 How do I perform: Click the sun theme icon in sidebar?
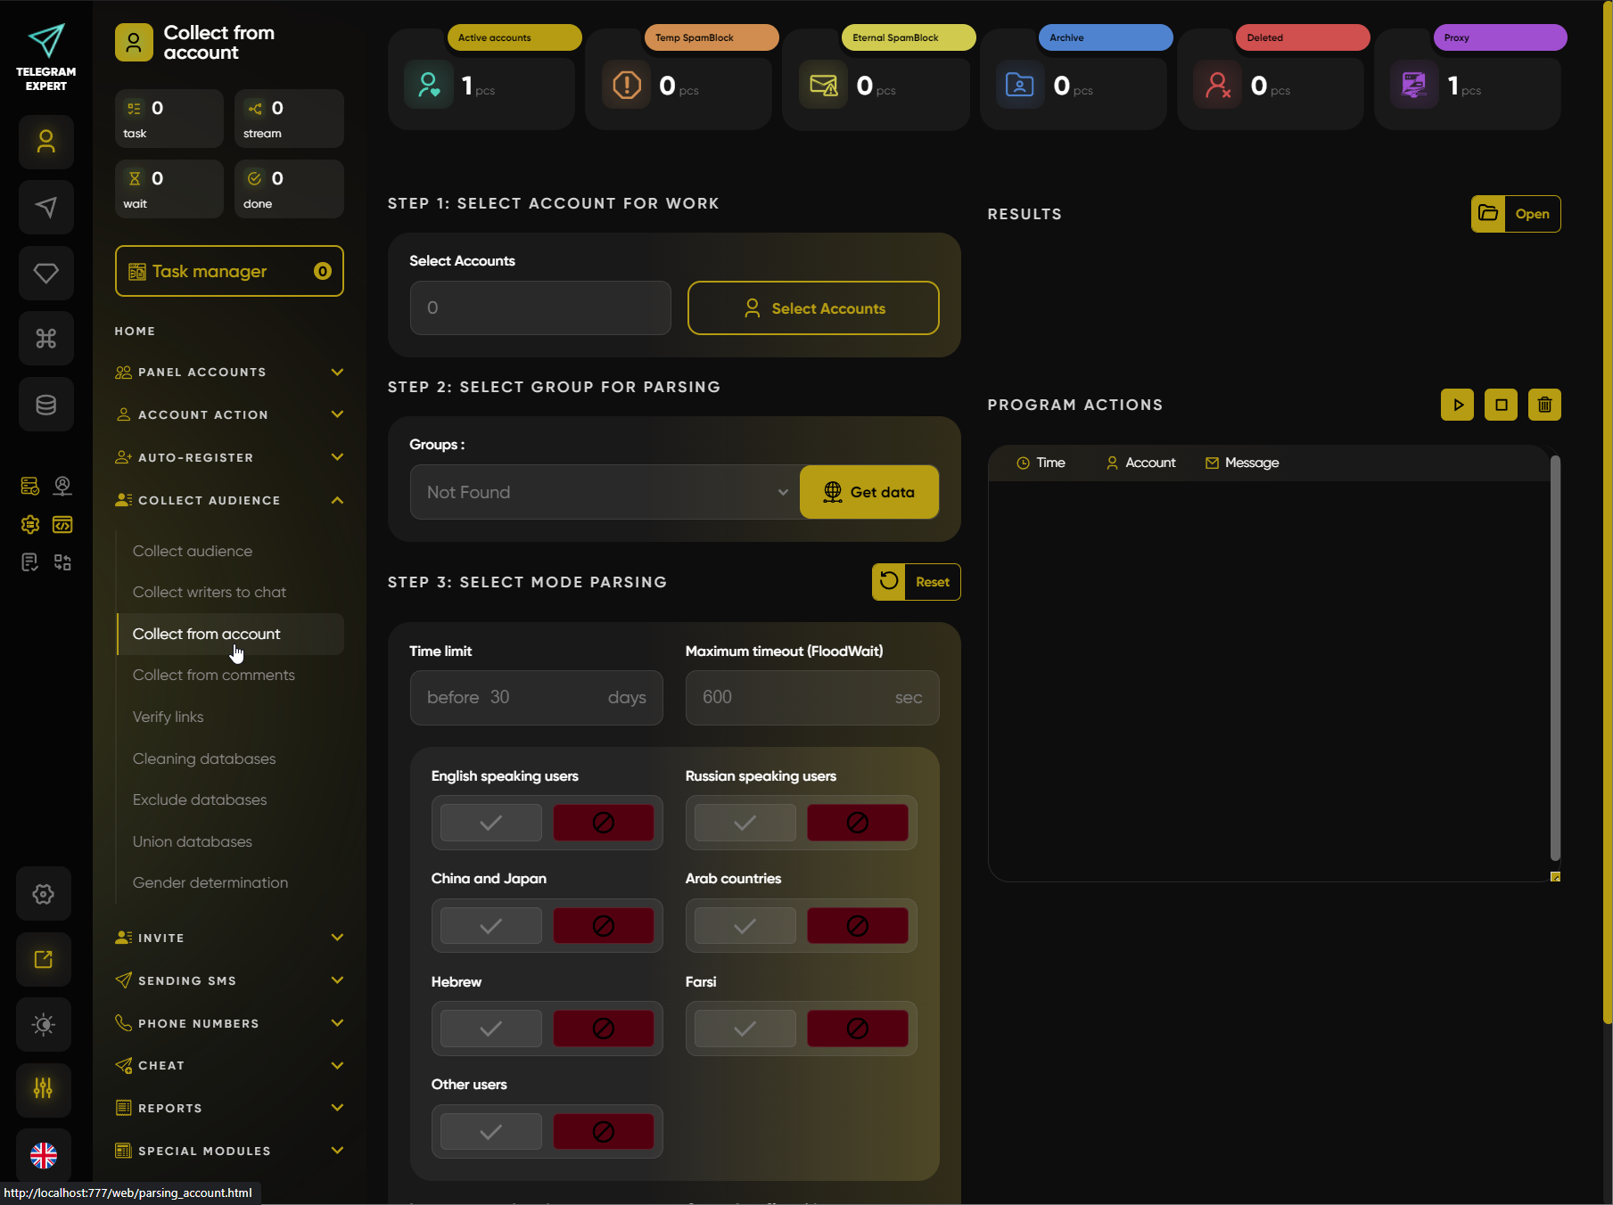[x=44, y=1024]
